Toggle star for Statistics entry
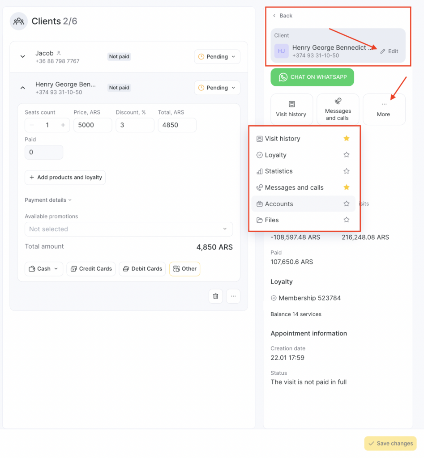 (346, 171)
